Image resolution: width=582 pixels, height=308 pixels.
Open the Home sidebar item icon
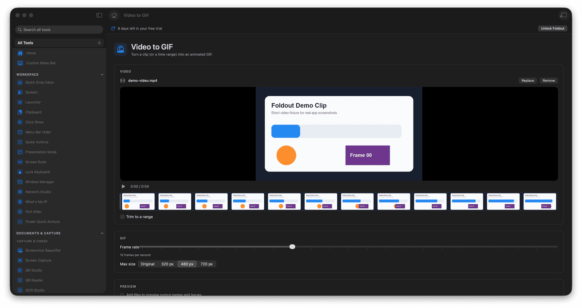(x=20, y=53)
